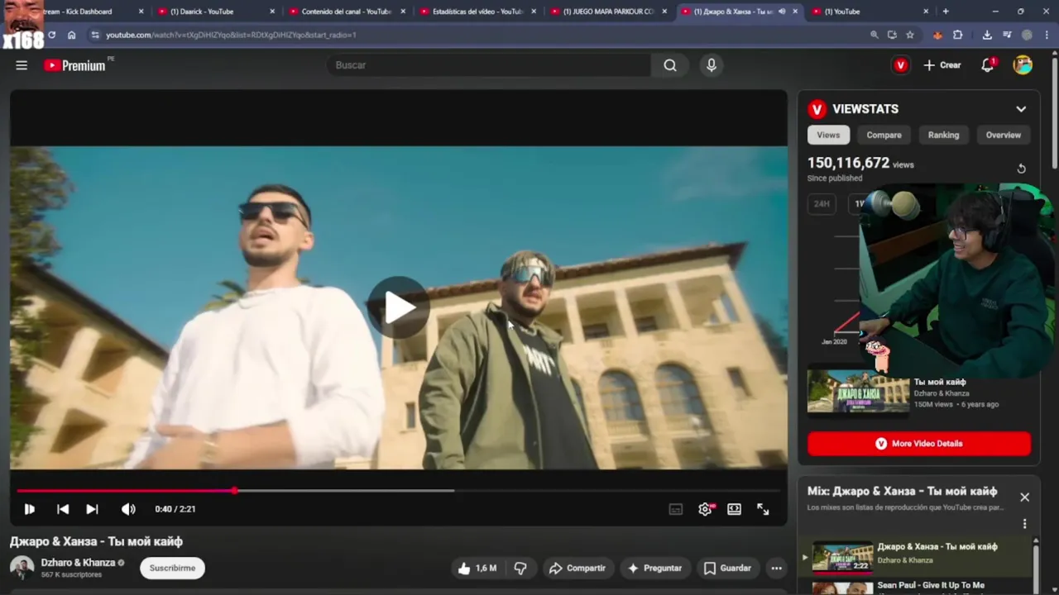Toggle play/pause in player controls
Viewport: 1059px width, 595px height.
(x=29, y=509)
